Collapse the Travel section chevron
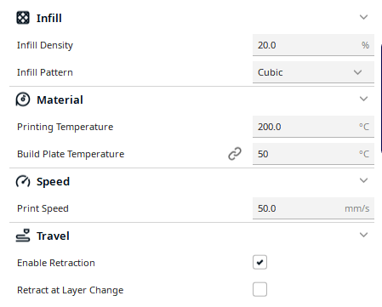The width and height of the screenshot is (382, 307). point(363,235)
